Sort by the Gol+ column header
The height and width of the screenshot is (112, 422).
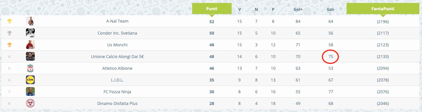tap(298, 9)
